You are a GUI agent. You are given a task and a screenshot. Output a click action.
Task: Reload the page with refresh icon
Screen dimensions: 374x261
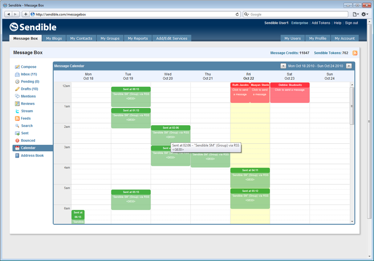pyautogui.click(x=237, y=14)
